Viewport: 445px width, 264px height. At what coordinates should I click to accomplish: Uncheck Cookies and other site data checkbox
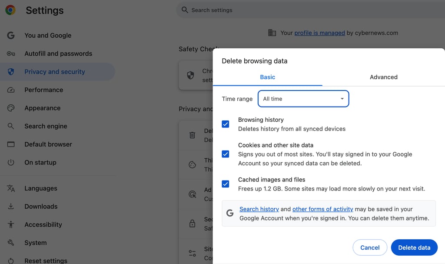226,154
